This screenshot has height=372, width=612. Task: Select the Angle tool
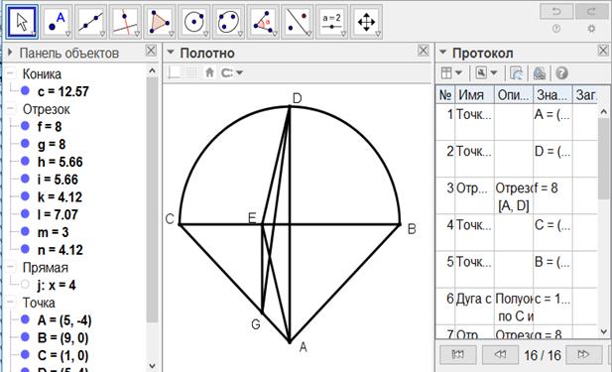[263, 22]
